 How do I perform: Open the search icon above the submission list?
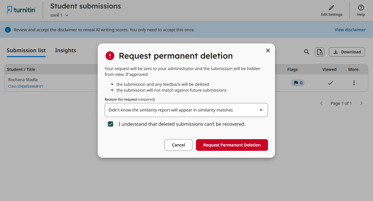pyautogui.click(x=307, y=52)
